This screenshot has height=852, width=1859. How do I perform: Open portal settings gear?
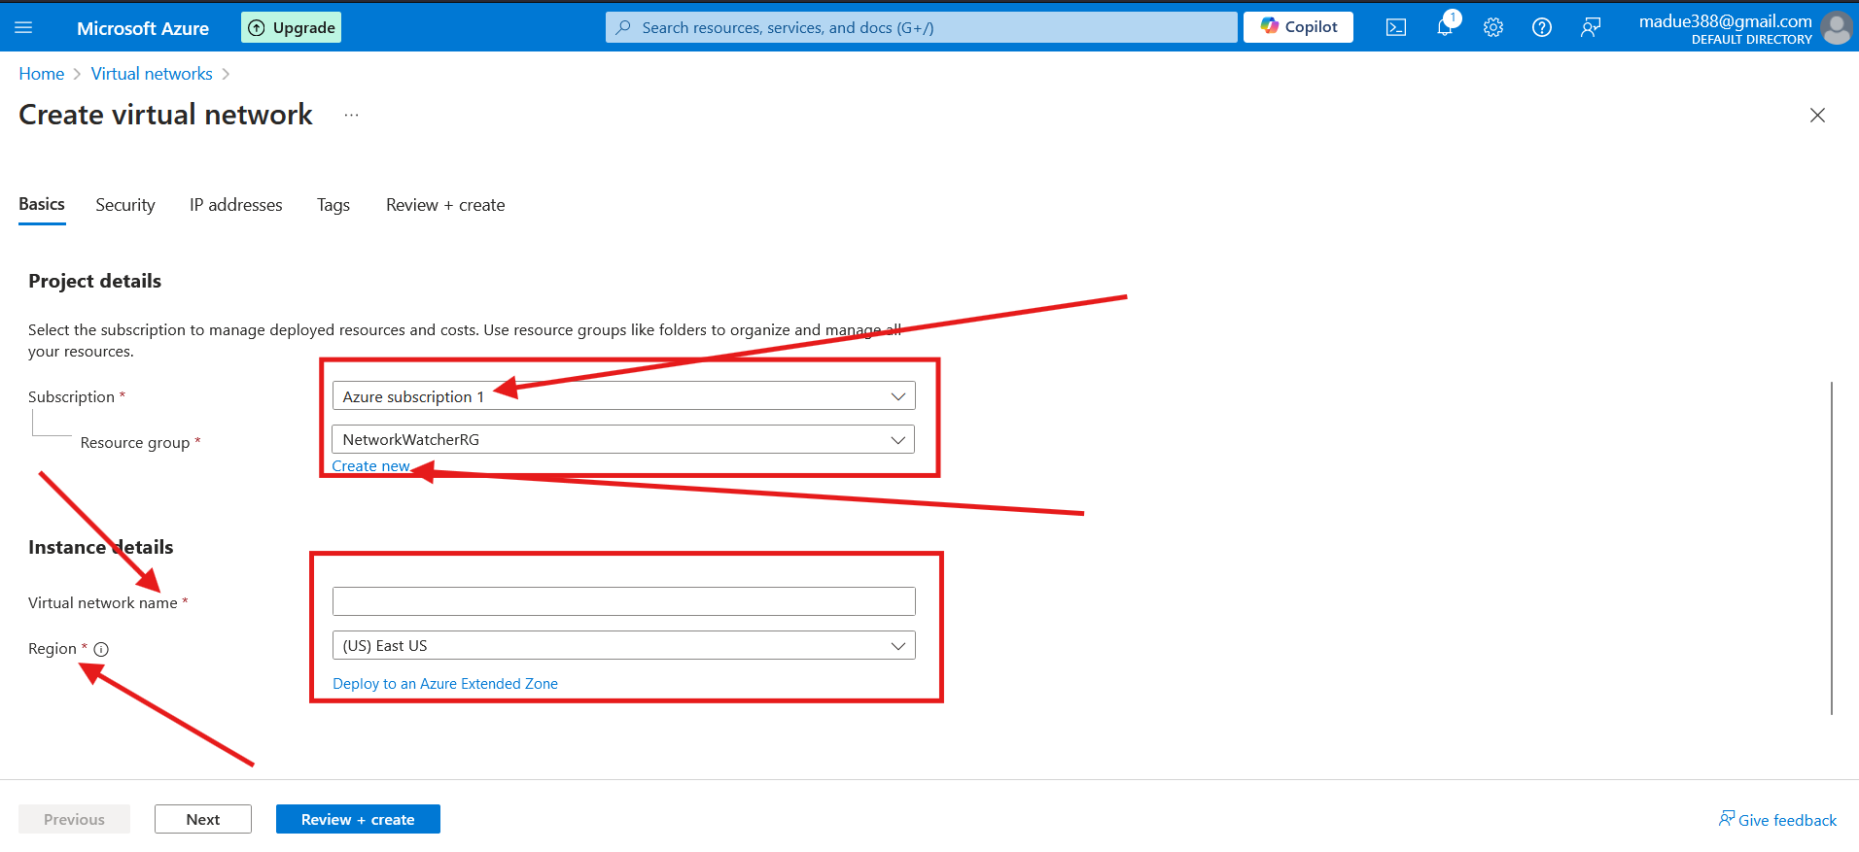tap(1493, 27)
